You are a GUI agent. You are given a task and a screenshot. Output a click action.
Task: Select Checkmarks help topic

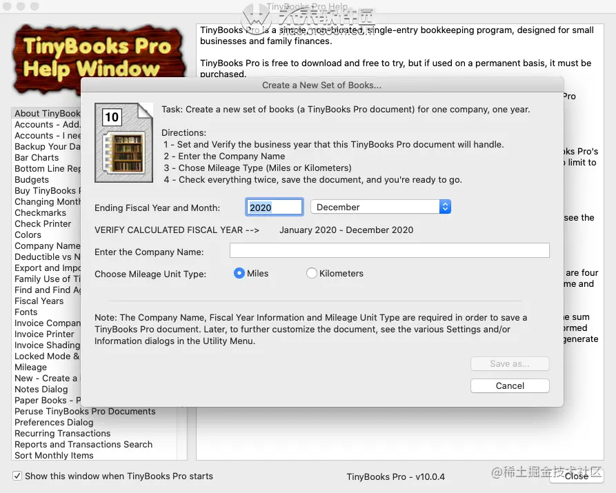tap(41, 212)
